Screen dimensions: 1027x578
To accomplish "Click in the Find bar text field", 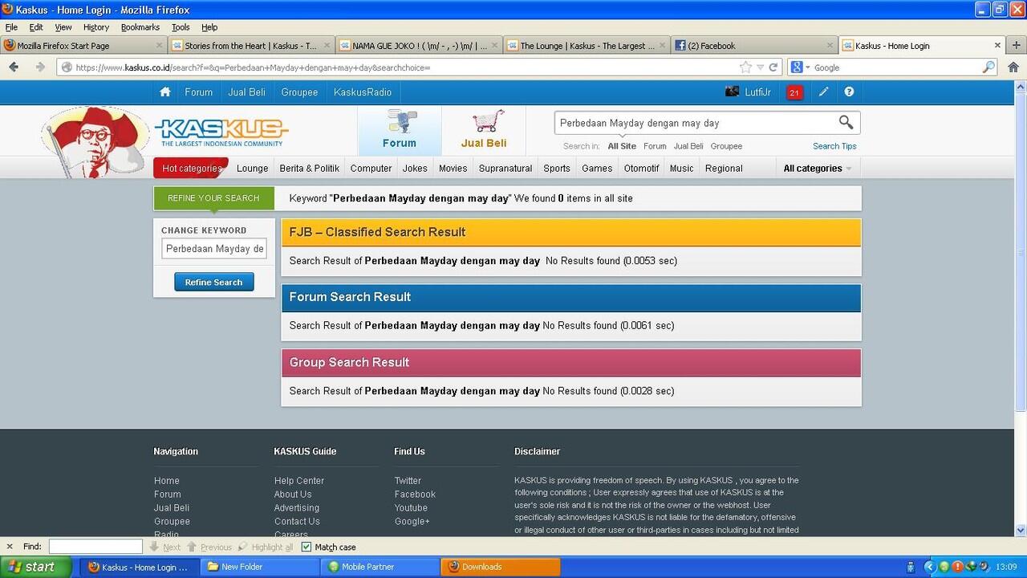I will [x=95, y=547].
